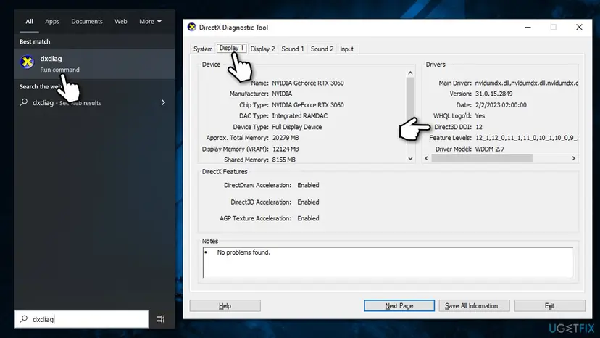Select the All search filter tab
The height and width of the screenshot is (338, 600).
tap(29, 22)
